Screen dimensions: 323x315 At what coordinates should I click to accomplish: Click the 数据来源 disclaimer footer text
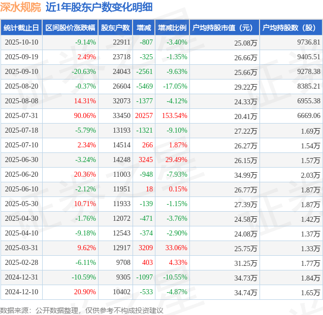[x=82, y=310]
